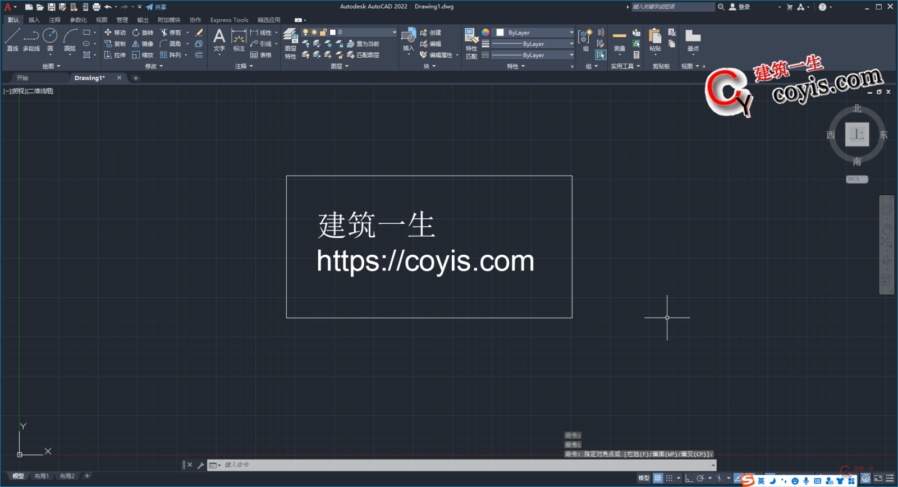Click the Trim (修剪) tool
The image size is (898, 487).
(171, 33)
